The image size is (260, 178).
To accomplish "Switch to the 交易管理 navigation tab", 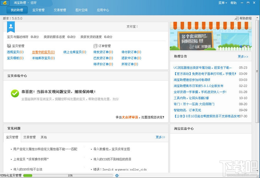I will [60, 10].
